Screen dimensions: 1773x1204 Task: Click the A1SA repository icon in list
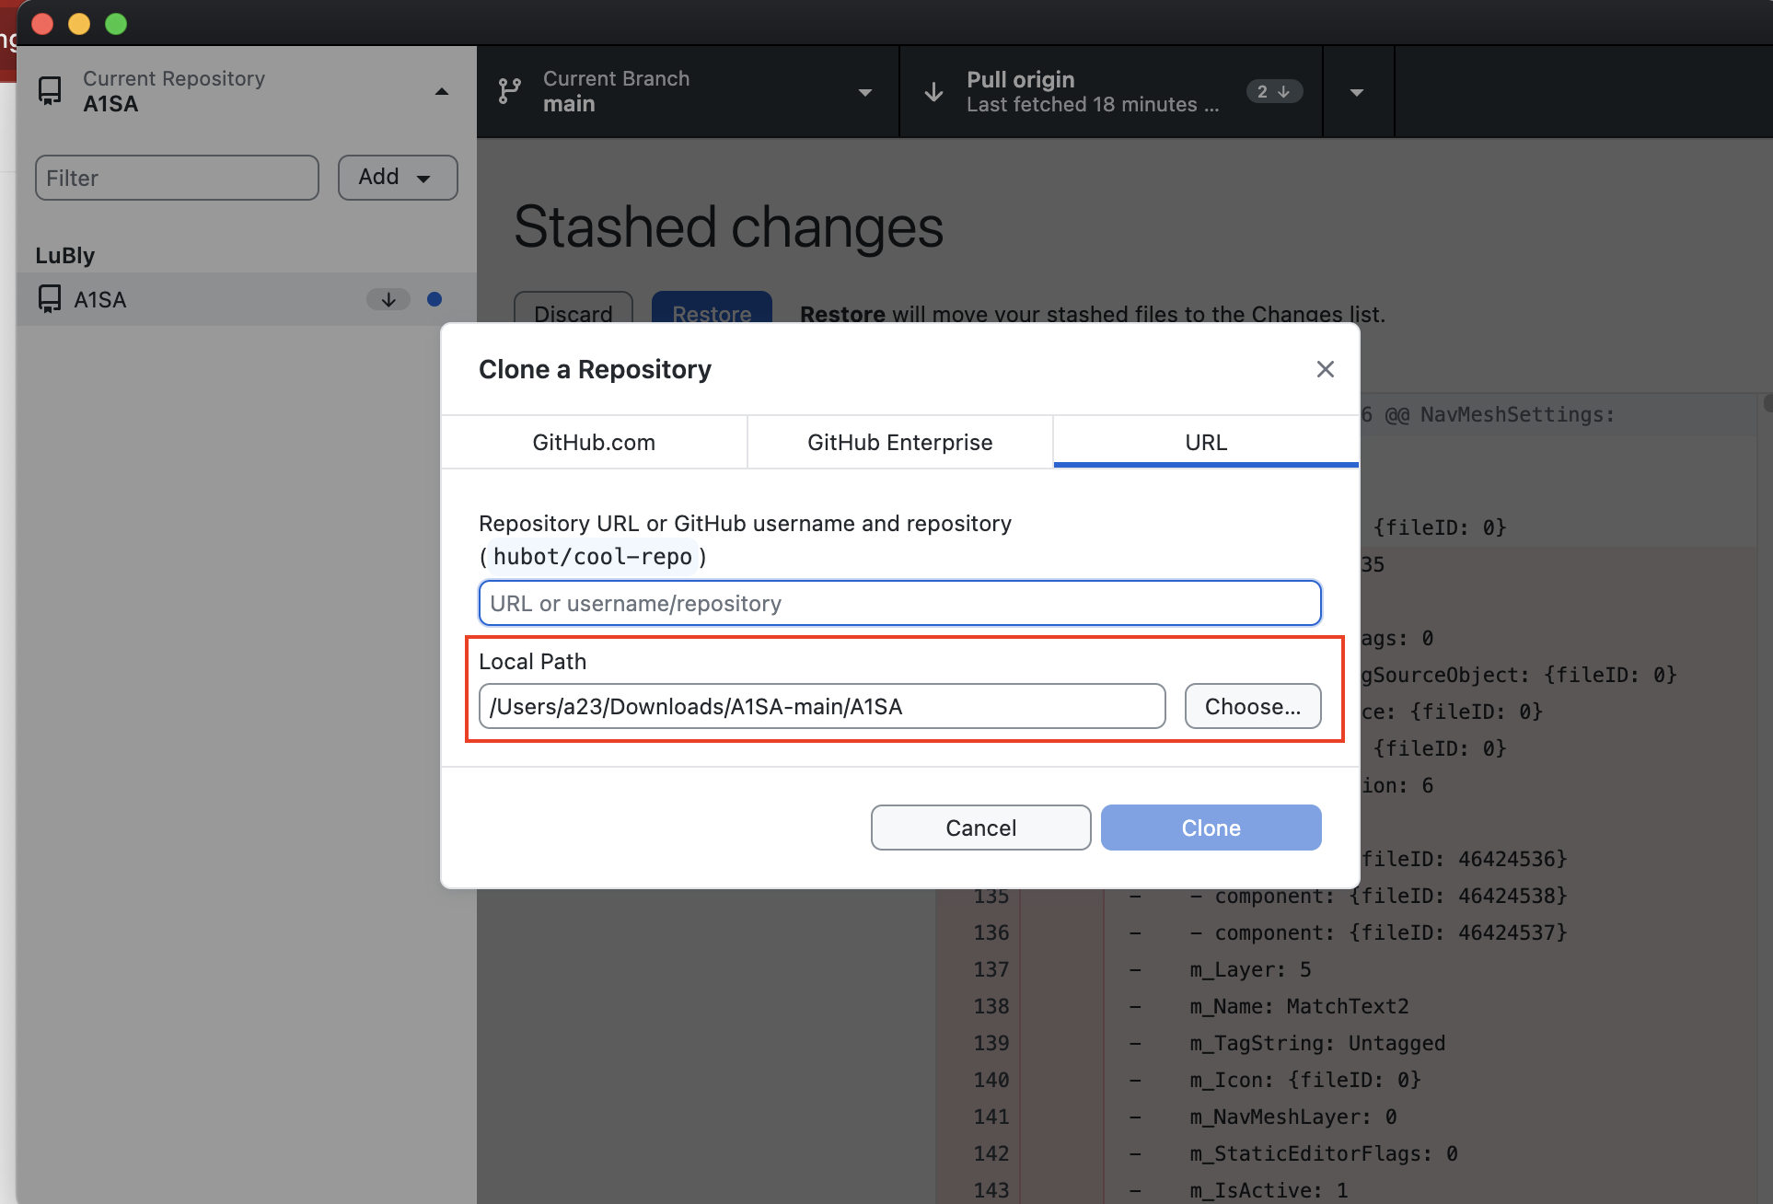(50, 299)
